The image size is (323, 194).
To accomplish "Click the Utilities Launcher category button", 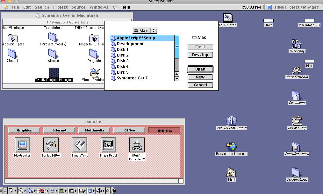I will coord(164,130).
